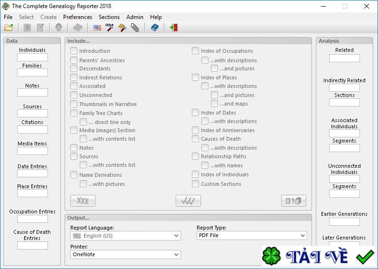Click the grayed edit document toolbar icon
Viewport: 378px width, 269px height.
tap(40, 28)
